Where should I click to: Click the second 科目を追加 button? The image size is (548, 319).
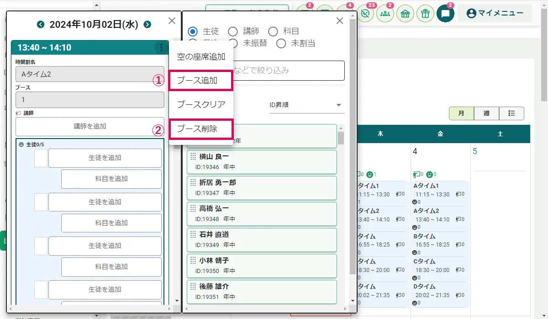(x=111, y=223)
